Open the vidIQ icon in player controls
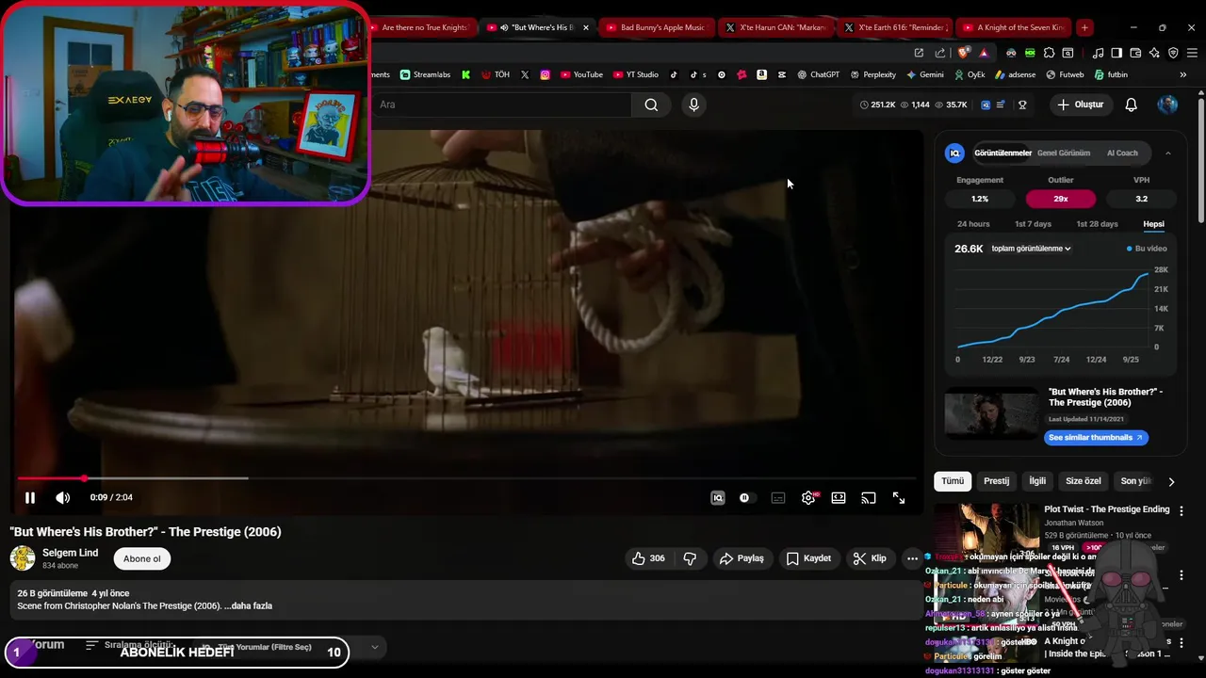Screen dimensions: 1206x678 point(718,498)
